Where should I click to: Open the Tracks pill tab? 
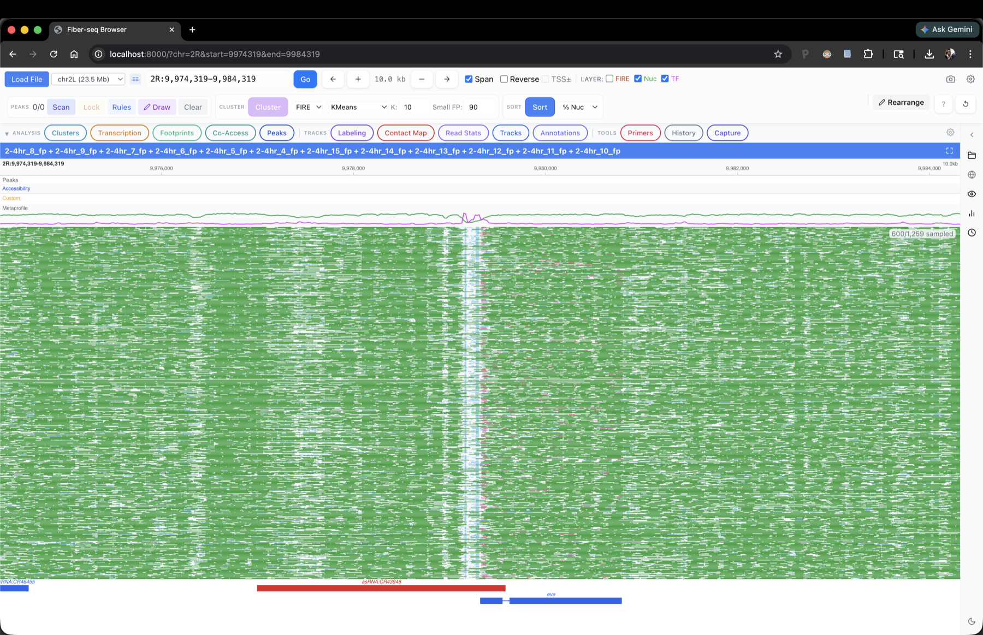(x=511, y=133)
